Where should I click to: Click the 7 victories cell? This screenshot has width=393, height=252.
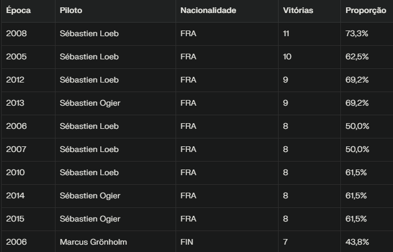click(x=285, y=242)
